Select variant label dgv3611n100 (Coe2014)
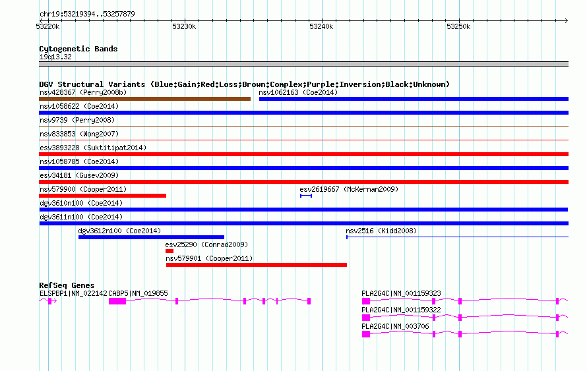The height and width of the screenshot is (371, 587). [81, 217]
